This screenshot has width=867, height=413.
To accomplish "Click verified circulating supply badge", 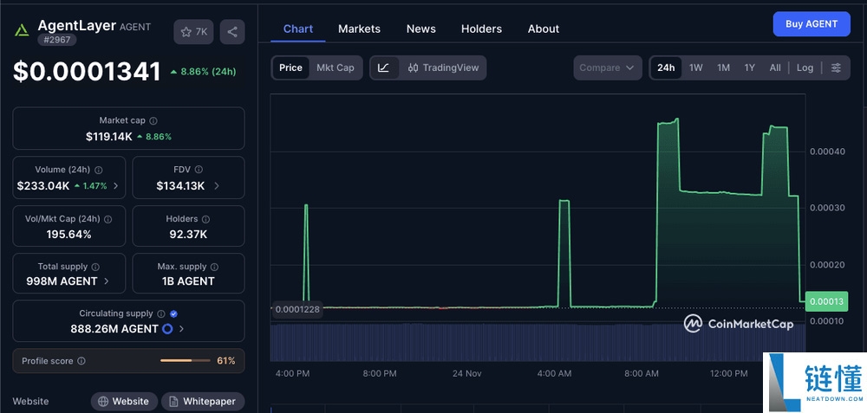I will pos(174,314).
